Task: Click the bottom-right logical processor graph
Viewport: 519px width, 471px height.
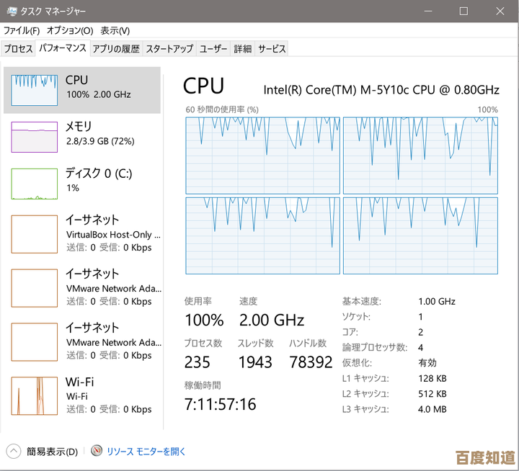Action: click(x=420, y=235)
